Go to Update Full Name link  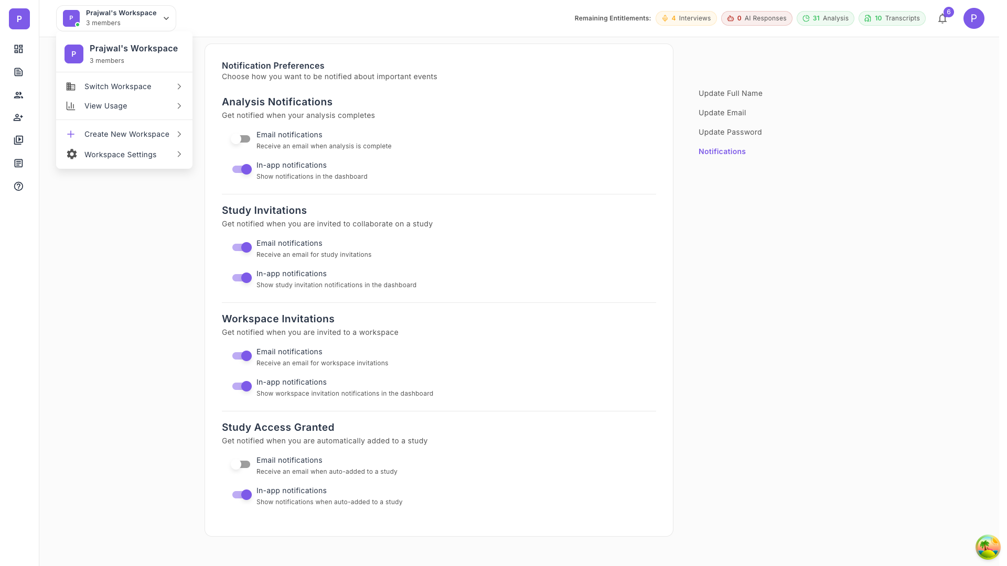(x=730, y=93)
